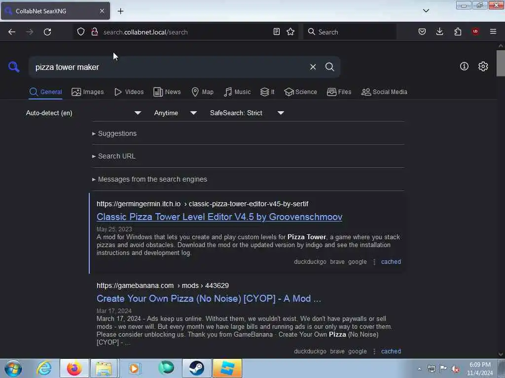The height and width of the screenshot is (378, 505).
Task: Open the Firefox hamburger menu
Action: click(493, 31)
